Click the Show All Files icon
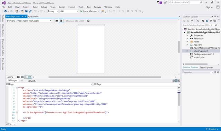The width and height of the screenshot is (221, 131). point(214,21)
